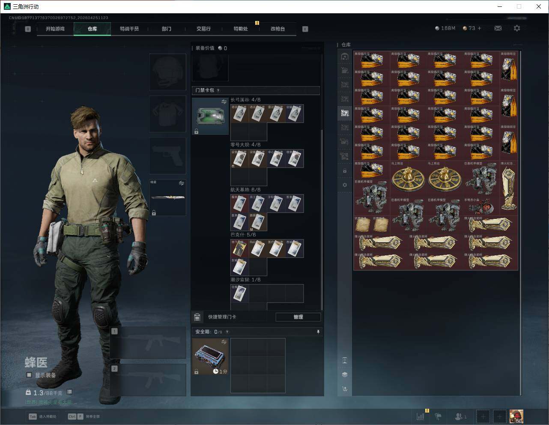Screen dimensions: 549x425
Task: Toggle the pin icon on the 安全箱 header
Action: (318, 332)
